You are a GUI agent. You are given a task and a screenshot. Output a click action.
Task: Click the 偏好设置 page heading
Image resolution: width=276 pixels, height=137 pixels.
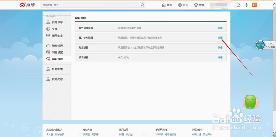[x=80, y=18]
